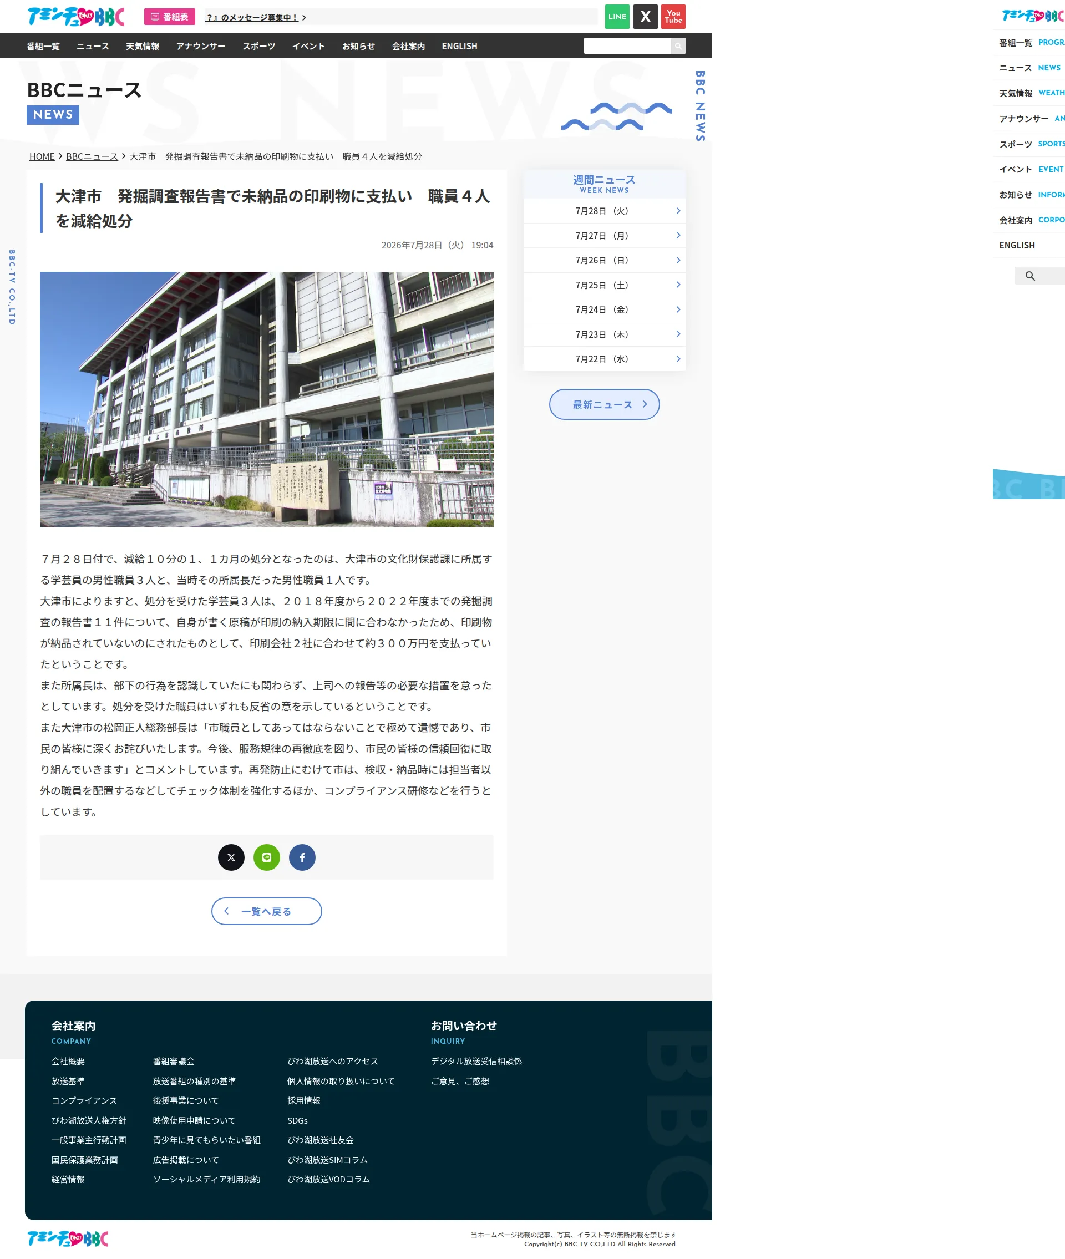Screen dimensions: 1065x1259
Task: Open the メッセージ募集中 announcement link
Action: click(255, 18)
